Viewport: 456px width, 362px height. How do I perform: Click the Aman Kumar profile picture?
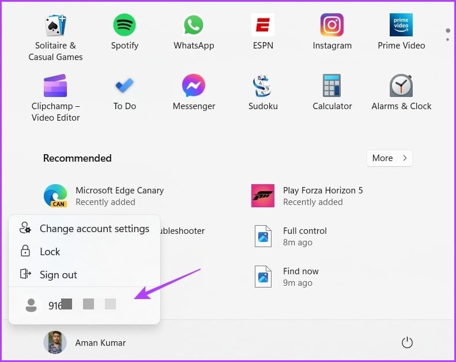point(55,342)
